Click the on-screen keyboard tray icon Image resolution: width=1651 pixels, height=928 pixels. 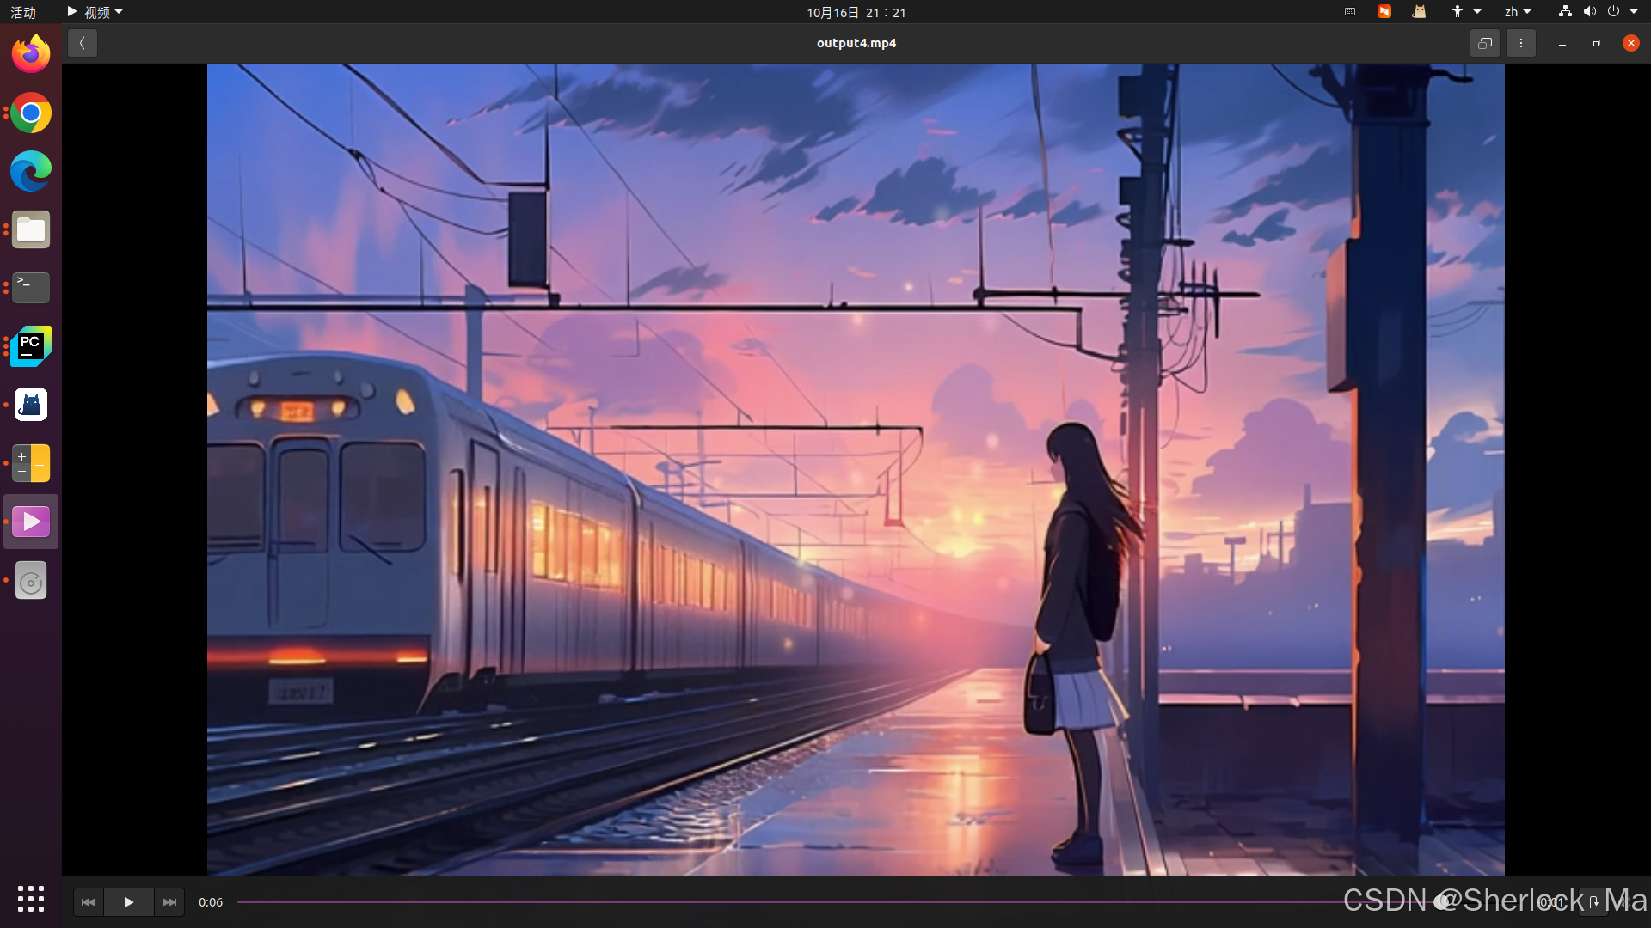click(1350, 12)
